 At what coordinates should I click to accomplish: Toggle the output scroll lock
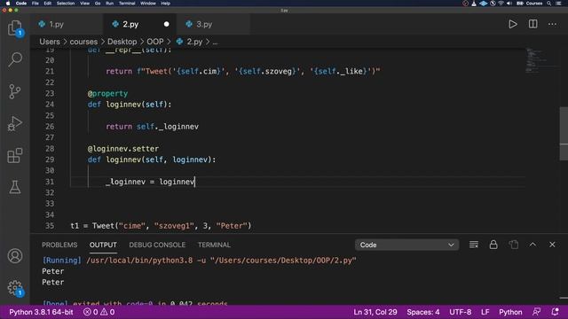(x=493, y=245)
